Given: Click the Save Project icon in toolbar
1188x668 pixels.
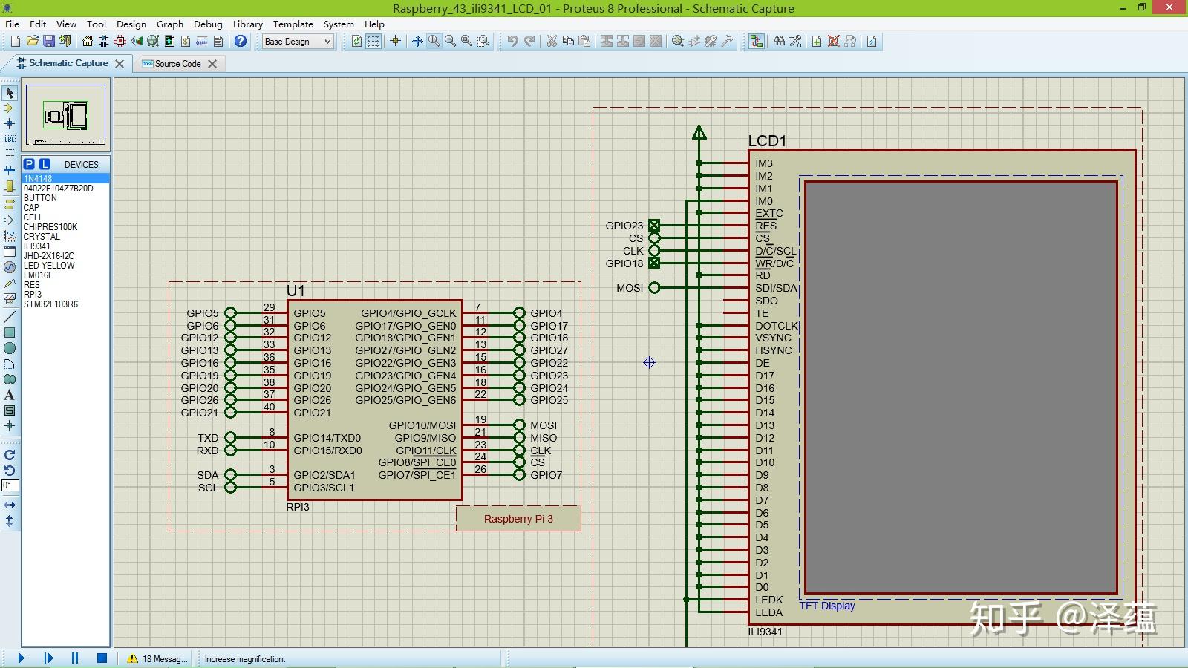Looking at the screenshot, I should coord(49,42).
